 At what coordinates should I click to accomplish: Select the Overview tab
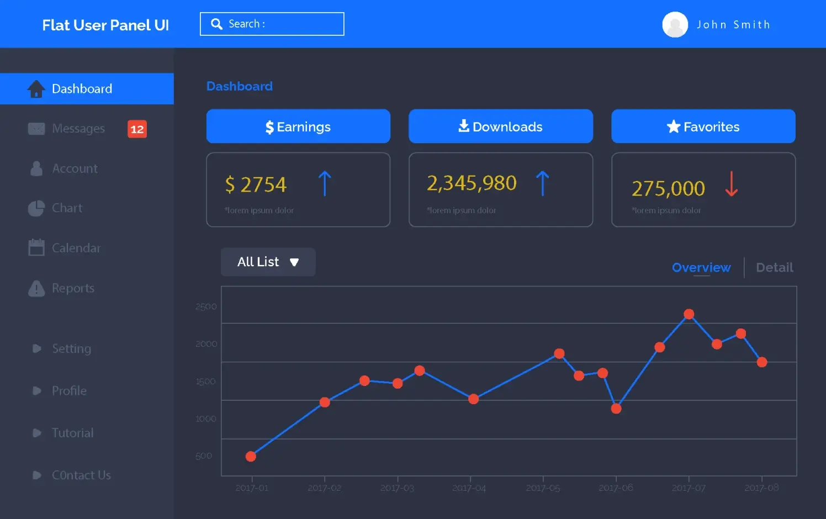pos(701,267)
